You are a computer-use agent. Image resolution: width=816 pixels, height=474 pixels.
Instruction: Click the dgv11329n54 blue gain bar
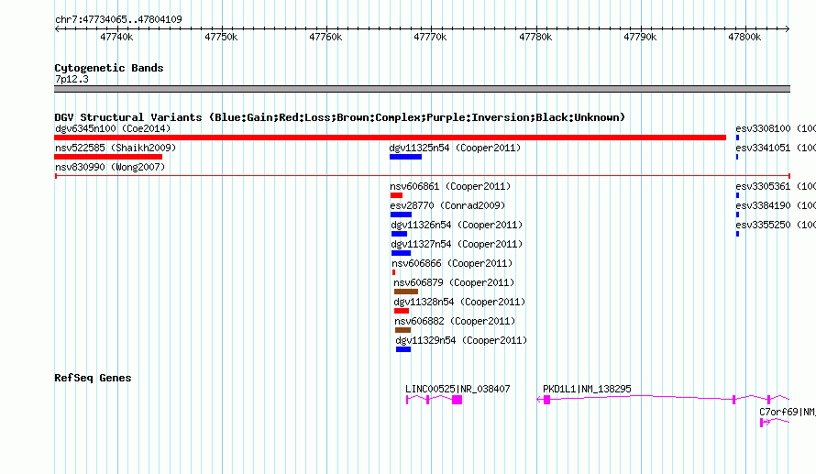pyautogui.click(x=403, y=349)
